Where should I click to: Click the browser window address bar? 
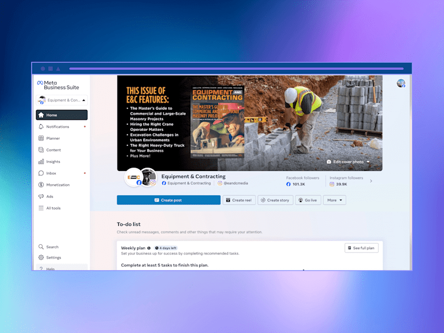pos(236,68)
